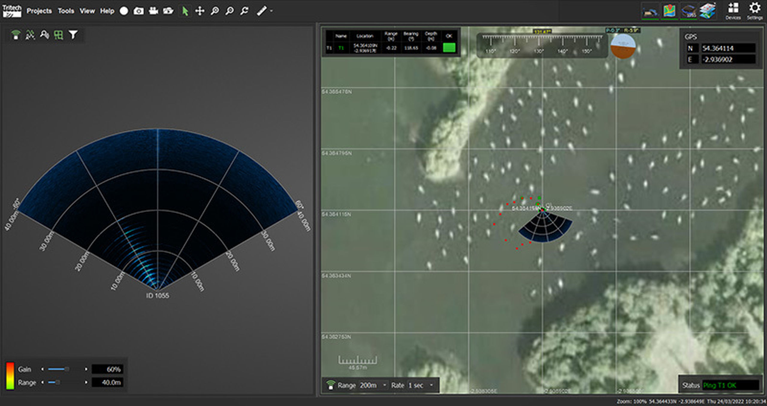Select the green pointer arrow tool

[185, 11]
